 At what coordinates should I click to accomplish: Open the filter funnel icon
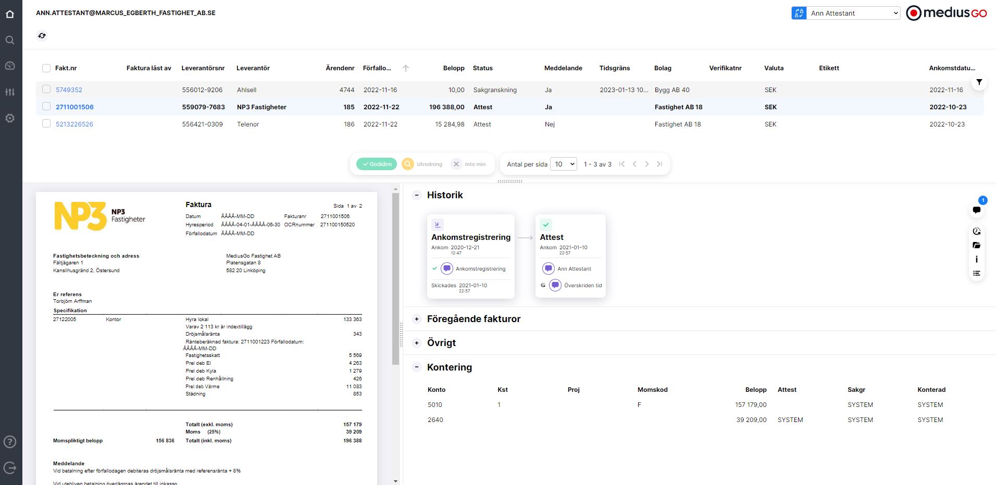pos(979,82)
